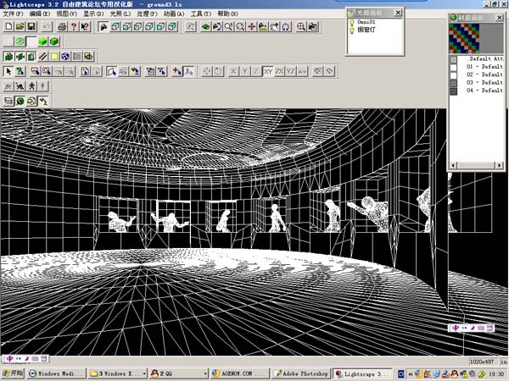509x381 pixels.
Task: Click the walking person walkthrough icon
Action: point(31,86)
